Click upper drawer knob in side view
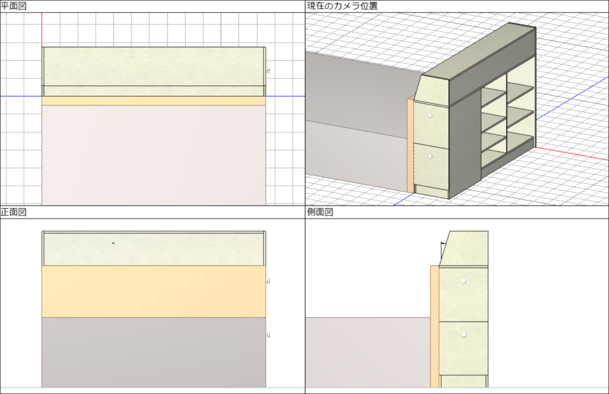 point(463,281)
